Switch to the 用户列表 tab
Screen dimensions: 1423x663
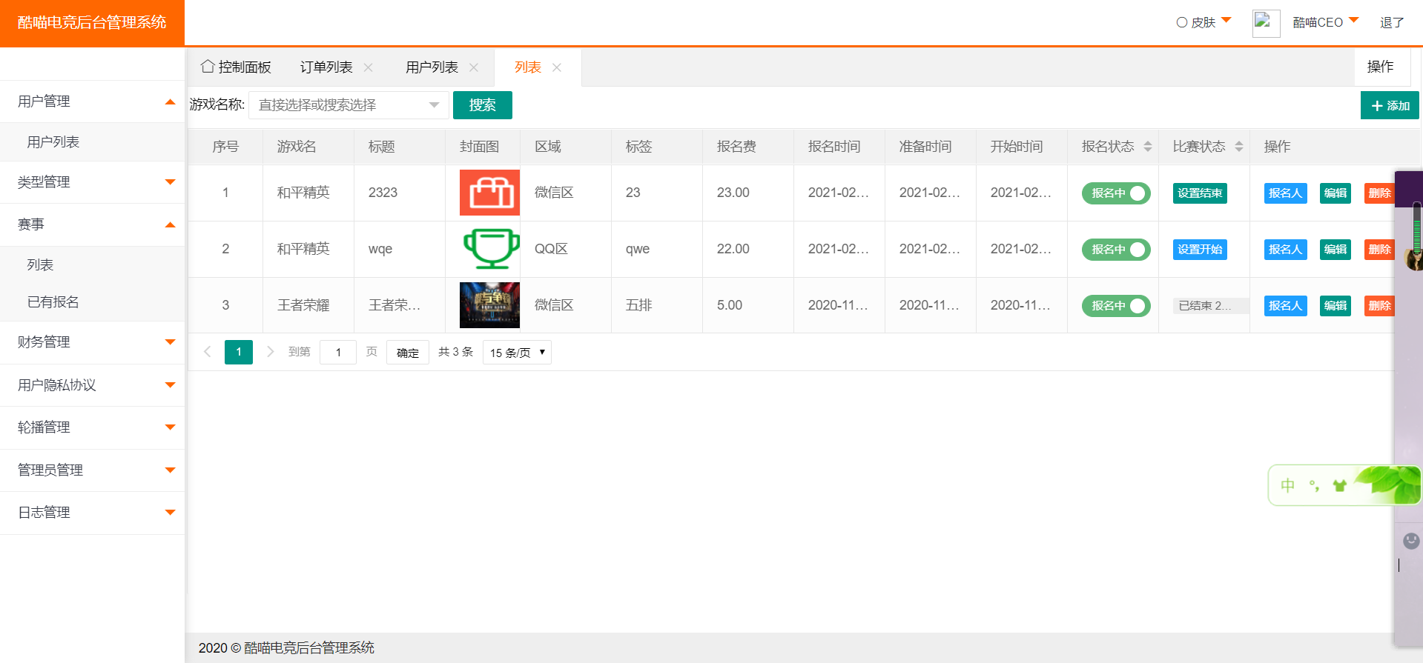coord(432,67)
